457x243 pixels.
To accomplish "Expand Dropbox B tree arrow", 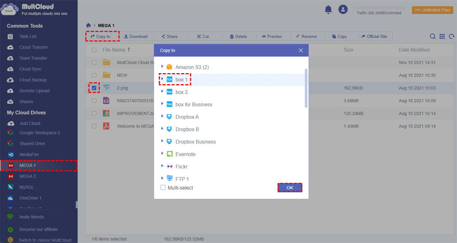I will [x=163, y=129].
